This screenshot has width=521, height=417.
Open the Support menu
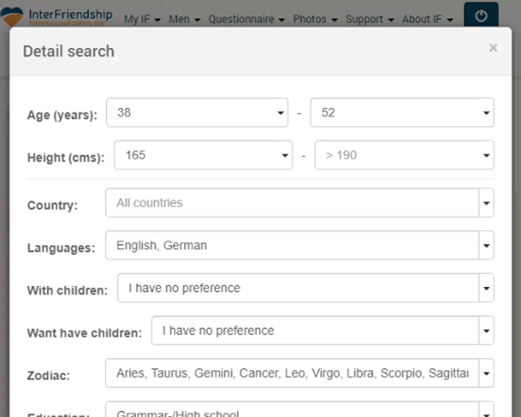[x=369, y=19]
